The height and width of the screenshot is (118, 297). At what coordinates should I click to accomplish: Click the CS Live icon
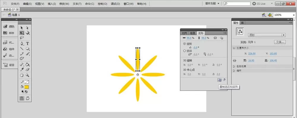click(254, 4)
